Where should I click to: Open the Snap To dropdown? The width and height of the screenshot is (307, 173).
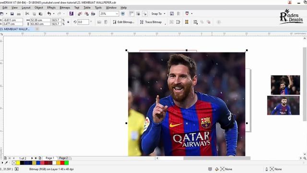coord(158,14)
